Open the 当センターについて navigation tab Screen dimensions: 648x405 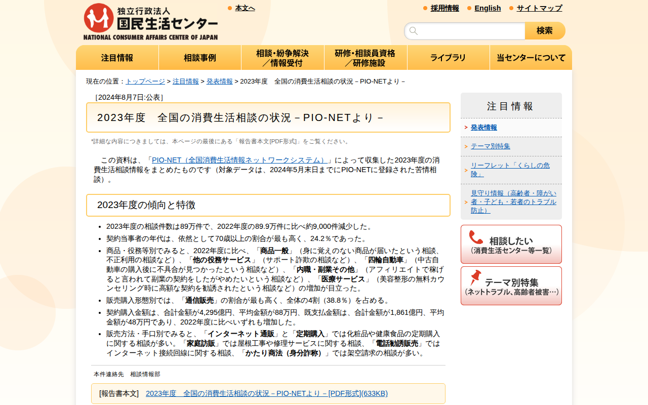point(531,58)
